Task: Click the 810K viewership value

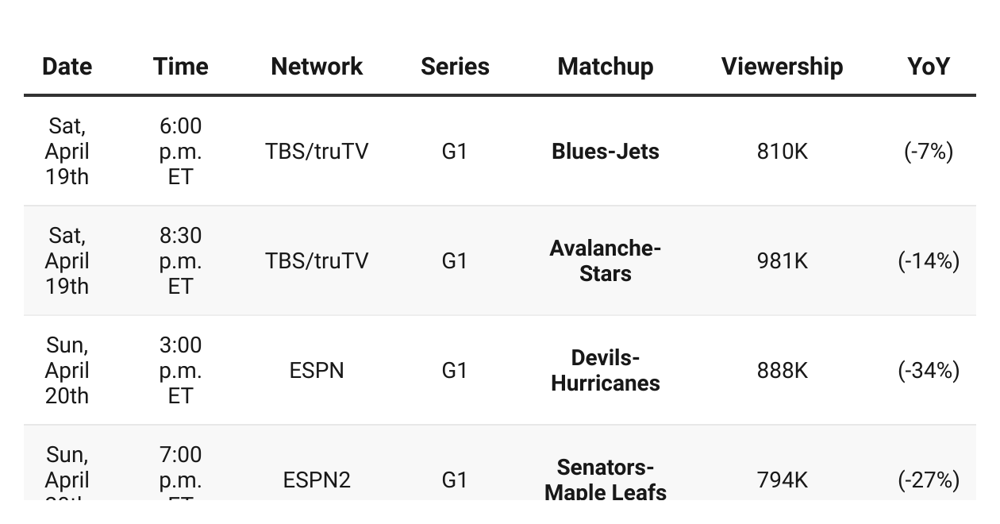Action: 782,152
